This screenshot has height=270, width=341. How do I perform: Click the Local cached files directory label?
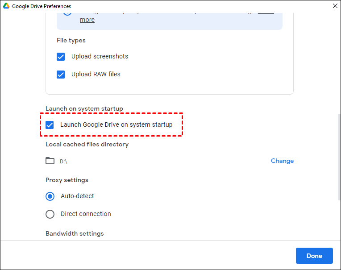click(87, 144)
